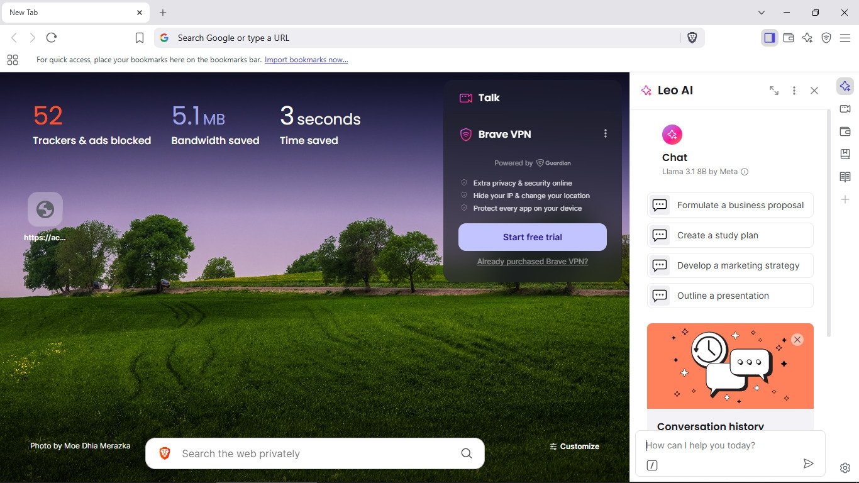The image size is (859, 483).
Task: Click Already purchased Brave VPN link
Action: click(x=533, y=262)
